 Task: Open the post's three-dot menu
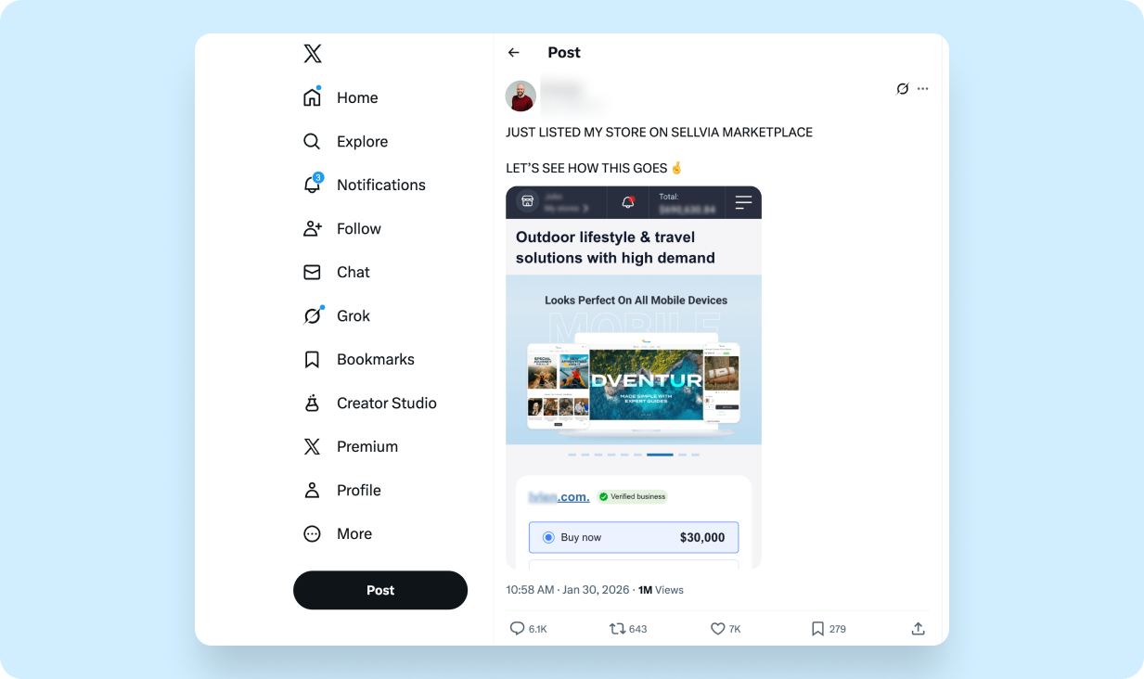[922, 89]
